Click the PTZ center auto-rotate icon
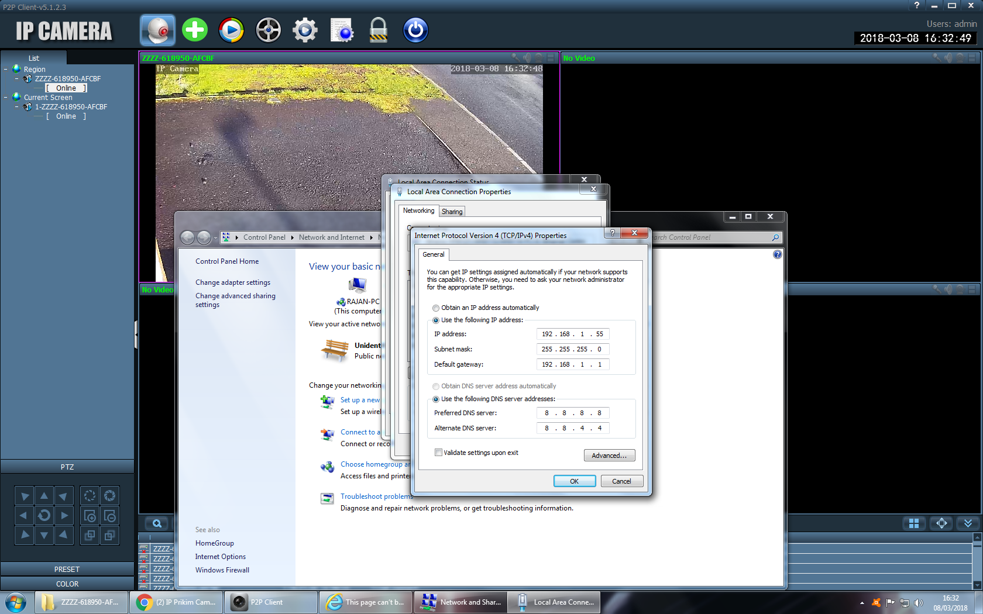Viewport: 983px width, 614px height. (x=44, y=516)
